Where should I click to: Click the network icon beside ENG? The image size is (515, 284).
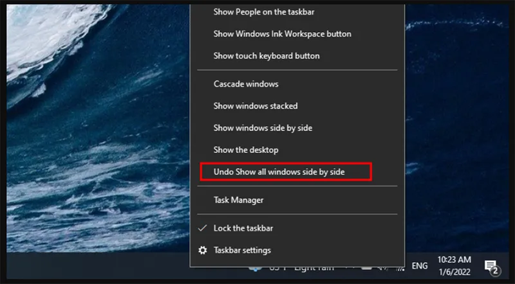400,269
